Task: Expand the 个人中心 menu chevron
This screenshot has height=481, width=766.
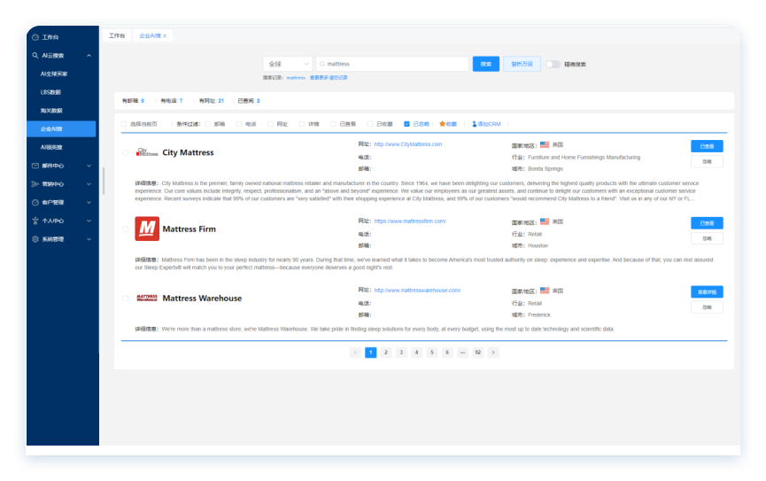Action: 89,221
